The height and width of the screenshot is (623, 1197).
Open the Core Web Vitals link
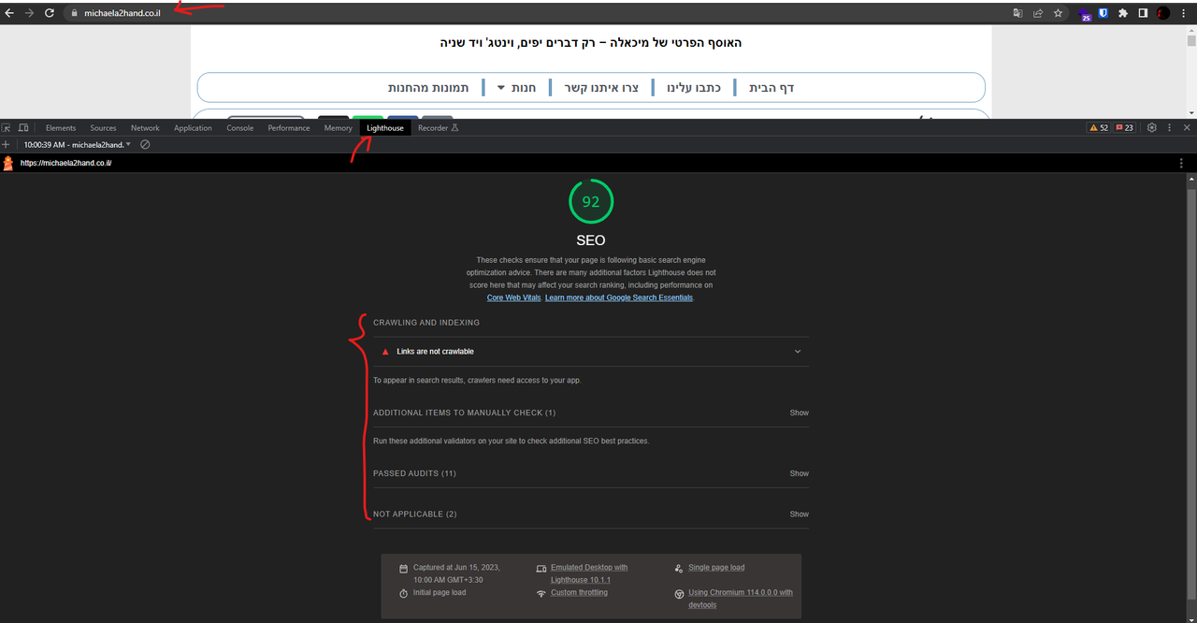513,297
